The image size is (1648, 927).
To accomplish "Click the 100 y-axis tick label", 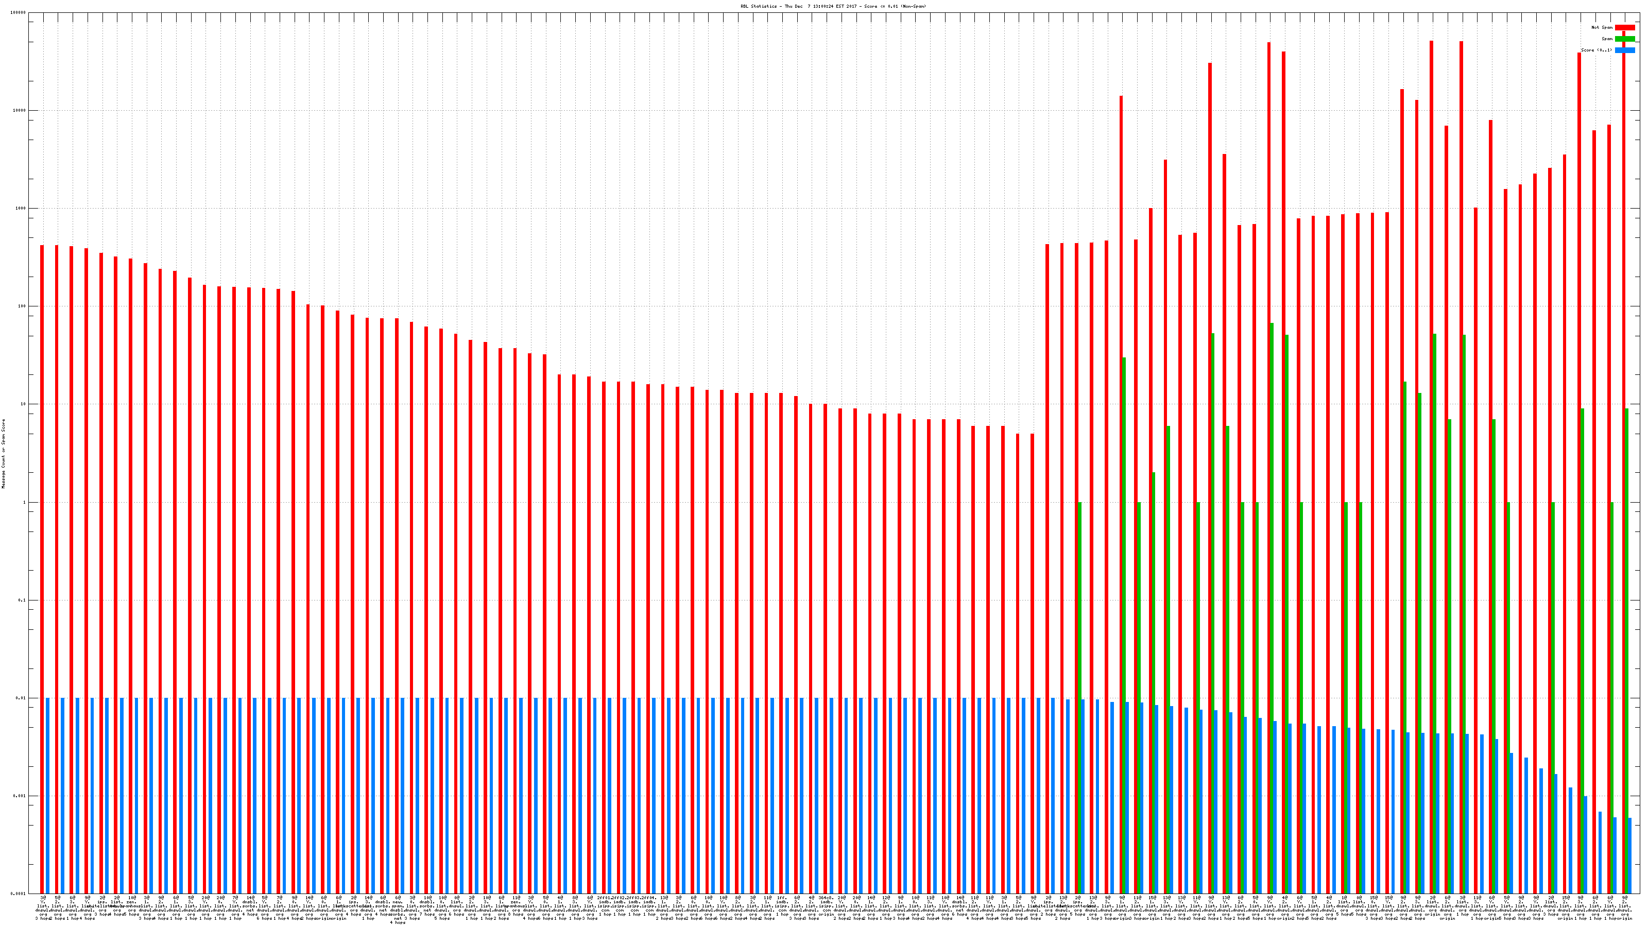I will [22, 306].
